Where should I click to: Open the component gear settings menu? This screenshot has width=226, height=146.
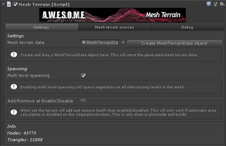(x=222, y=4)
